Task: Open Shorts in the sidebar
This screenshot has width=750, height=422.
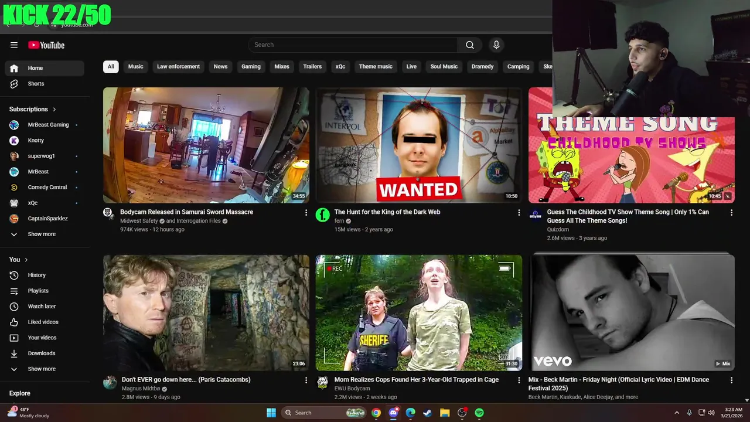Action: (x=45, y=84)
